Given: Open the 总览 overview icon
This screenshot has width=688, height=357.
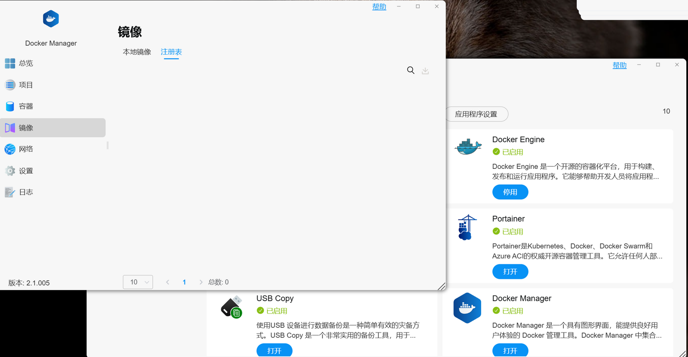Looking at the screenshot, I should [x=10, y=64].
